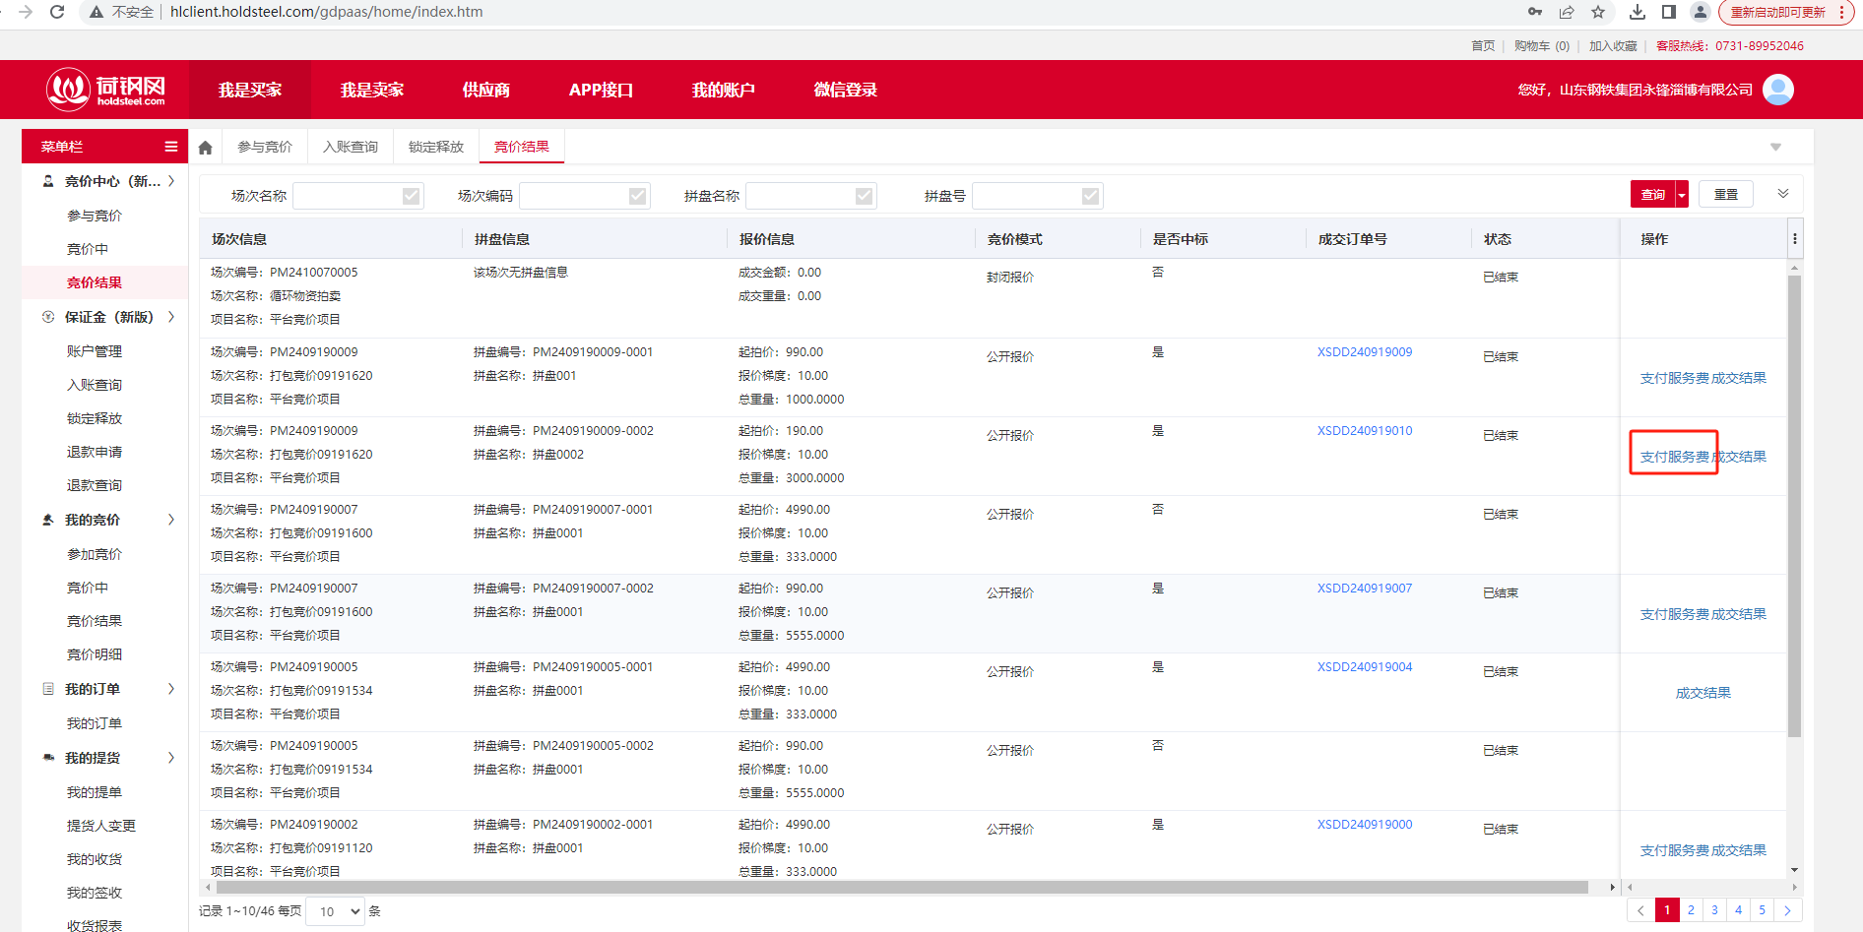Switch to the 参与竞价 tab
This screenshot has width=1863, height=932.
pyautogui.click(x=265, y=147)
